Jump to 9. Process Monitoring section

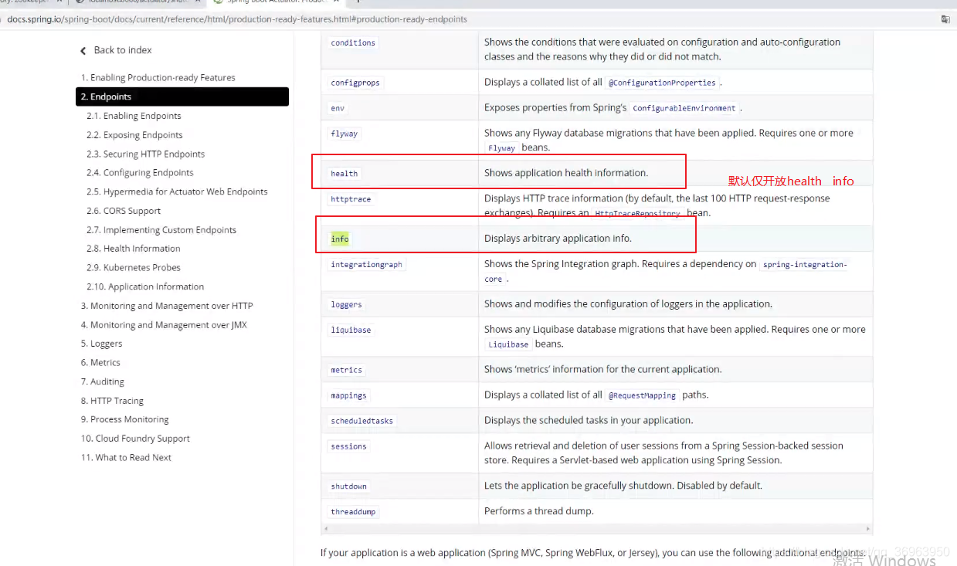coord(124,419)
